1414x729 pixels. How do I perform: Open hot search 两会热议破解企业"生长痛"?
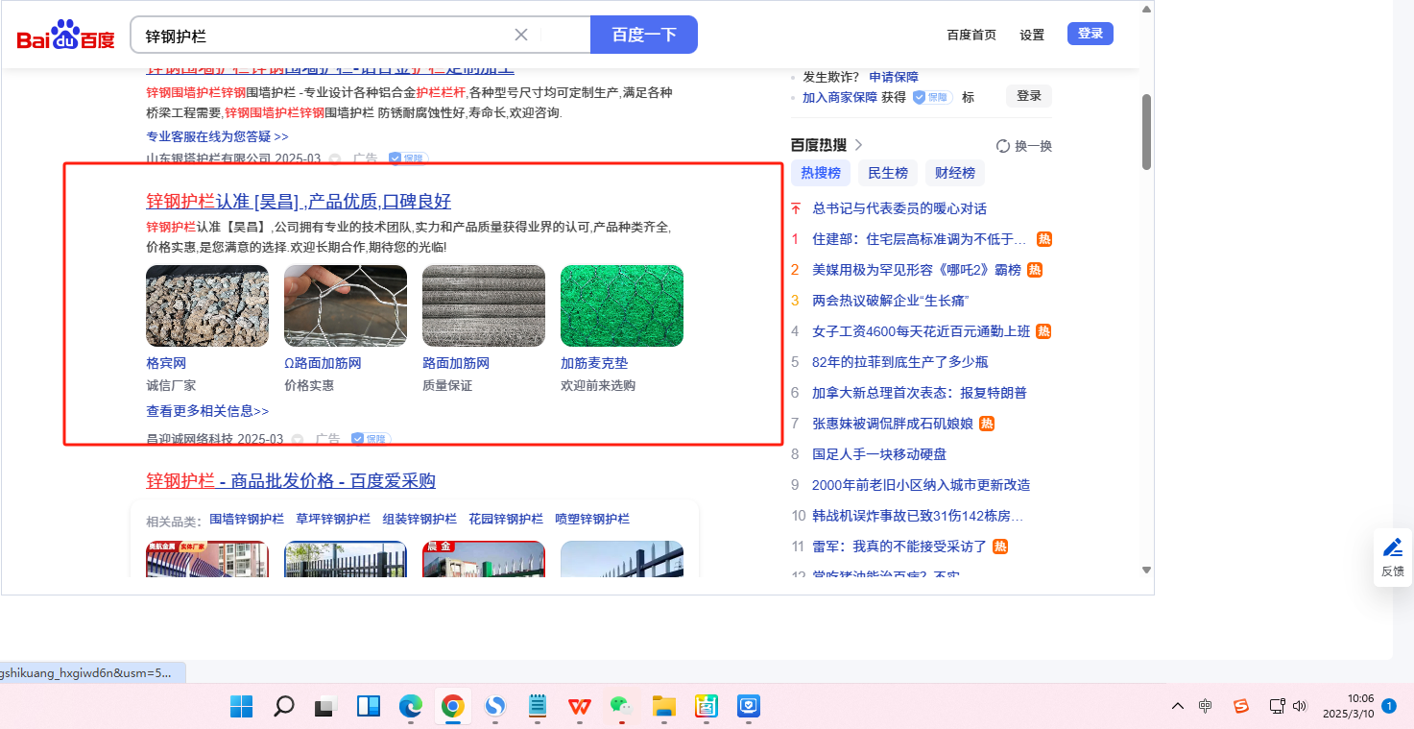click(891, 301)
